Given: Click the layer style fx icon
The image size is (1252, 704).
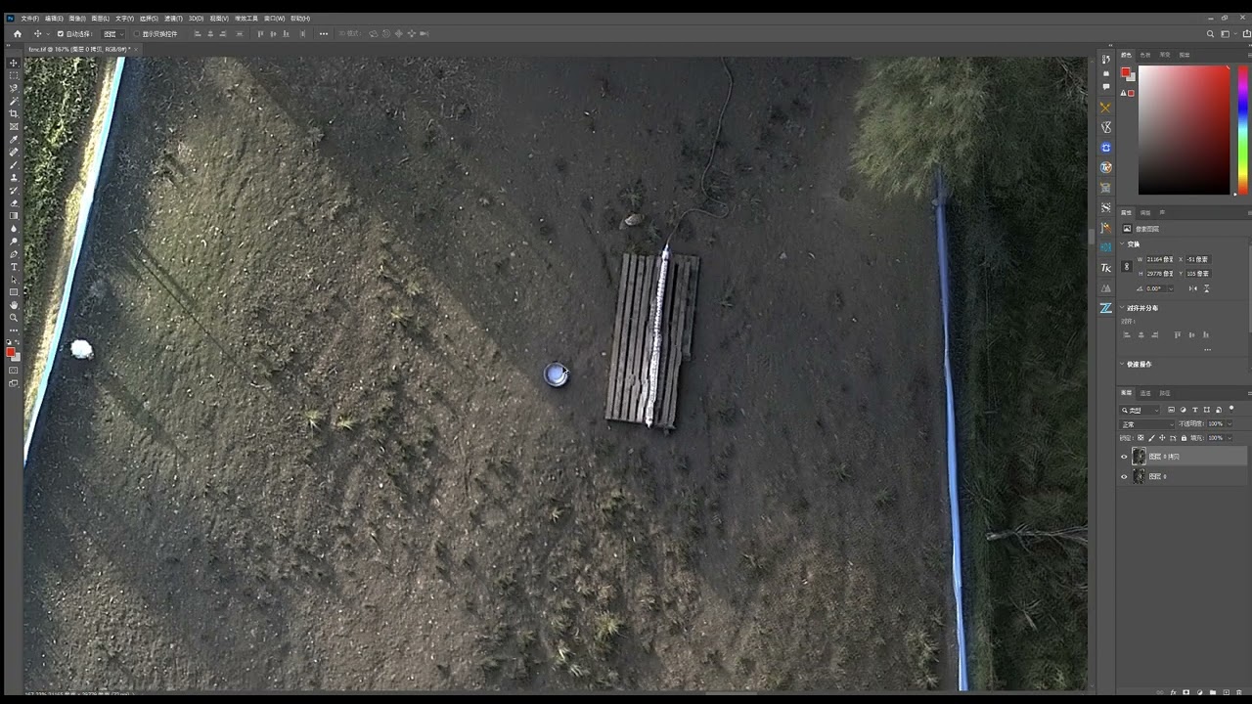Looking at the screenshot, I should click(x=1174, y=692).
